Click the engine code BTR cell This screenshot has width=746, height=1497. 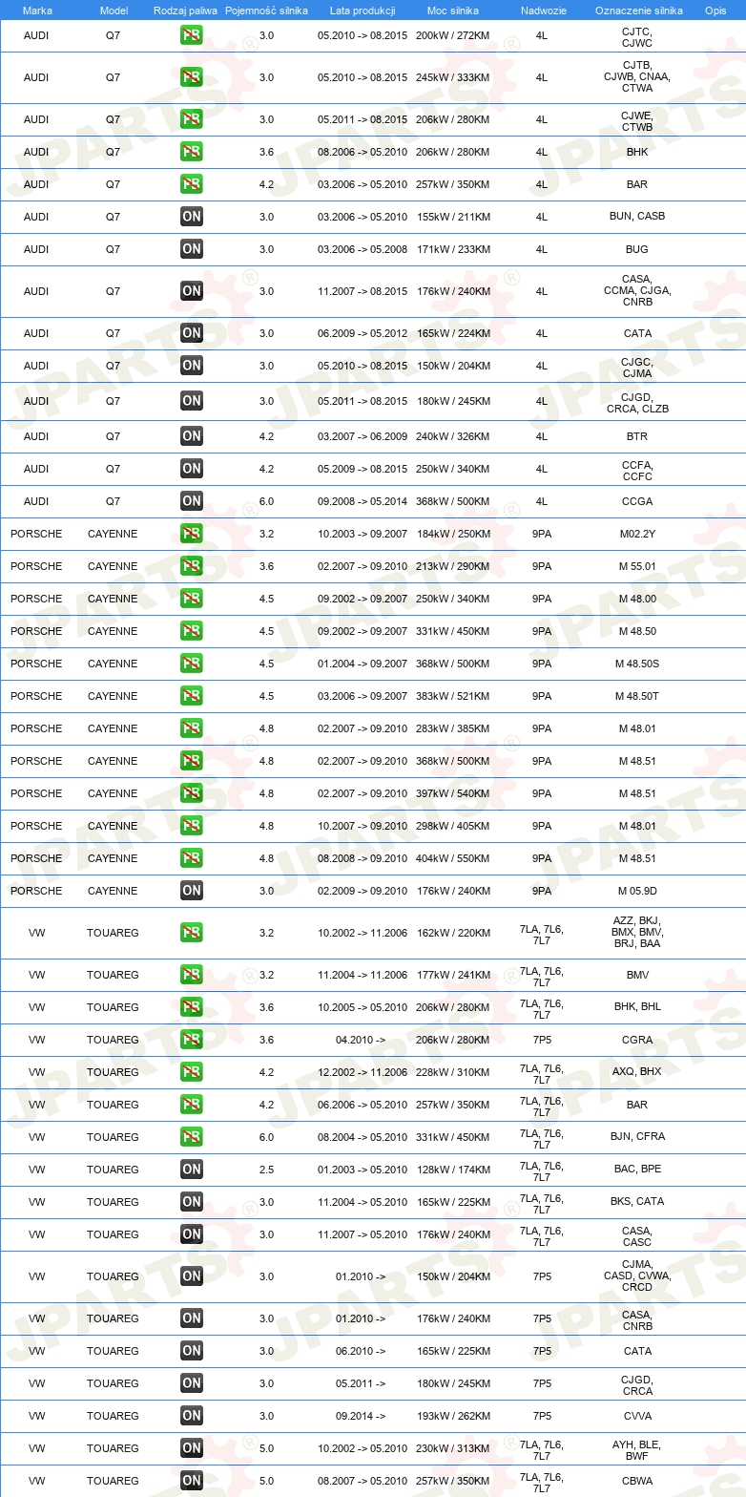pos(637,436)
